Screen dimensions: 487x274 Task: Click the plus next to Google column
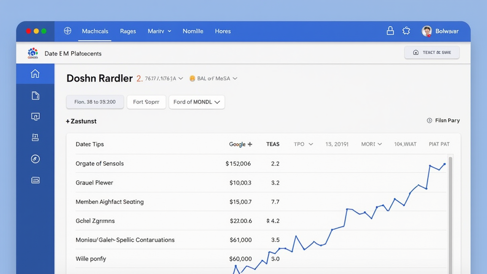click(250, 144)
